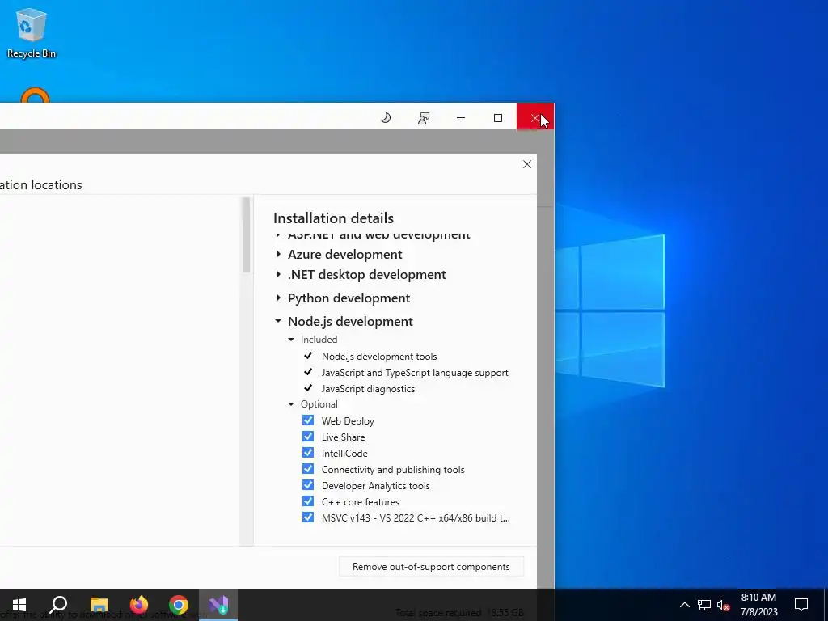828x621 pixels.
Task: Open the Recycle Bin desktop icon
Action: tap(32, 32)
